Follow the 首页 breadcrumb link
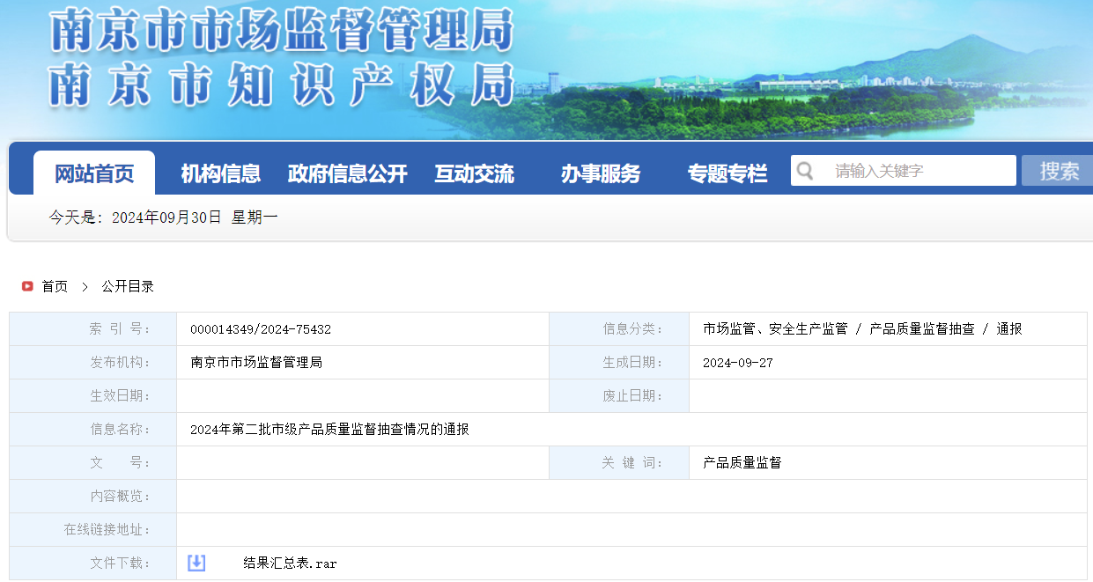The height and width of the screenshot is (582, 1093). [55, 286]
